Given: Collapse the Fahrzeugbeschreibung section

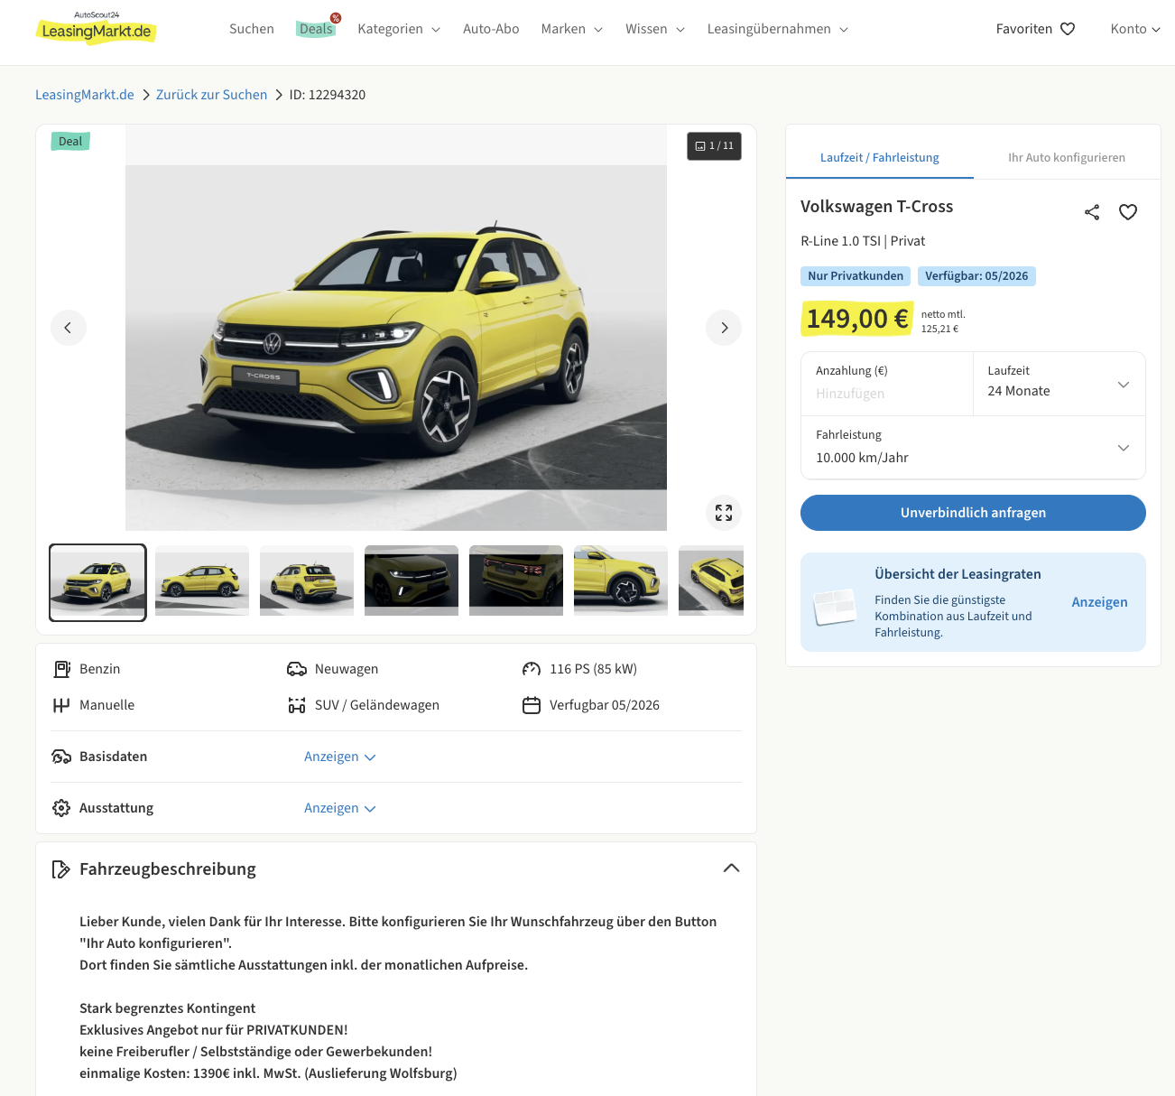Looking at the screenshot, I should click(731, 868).
